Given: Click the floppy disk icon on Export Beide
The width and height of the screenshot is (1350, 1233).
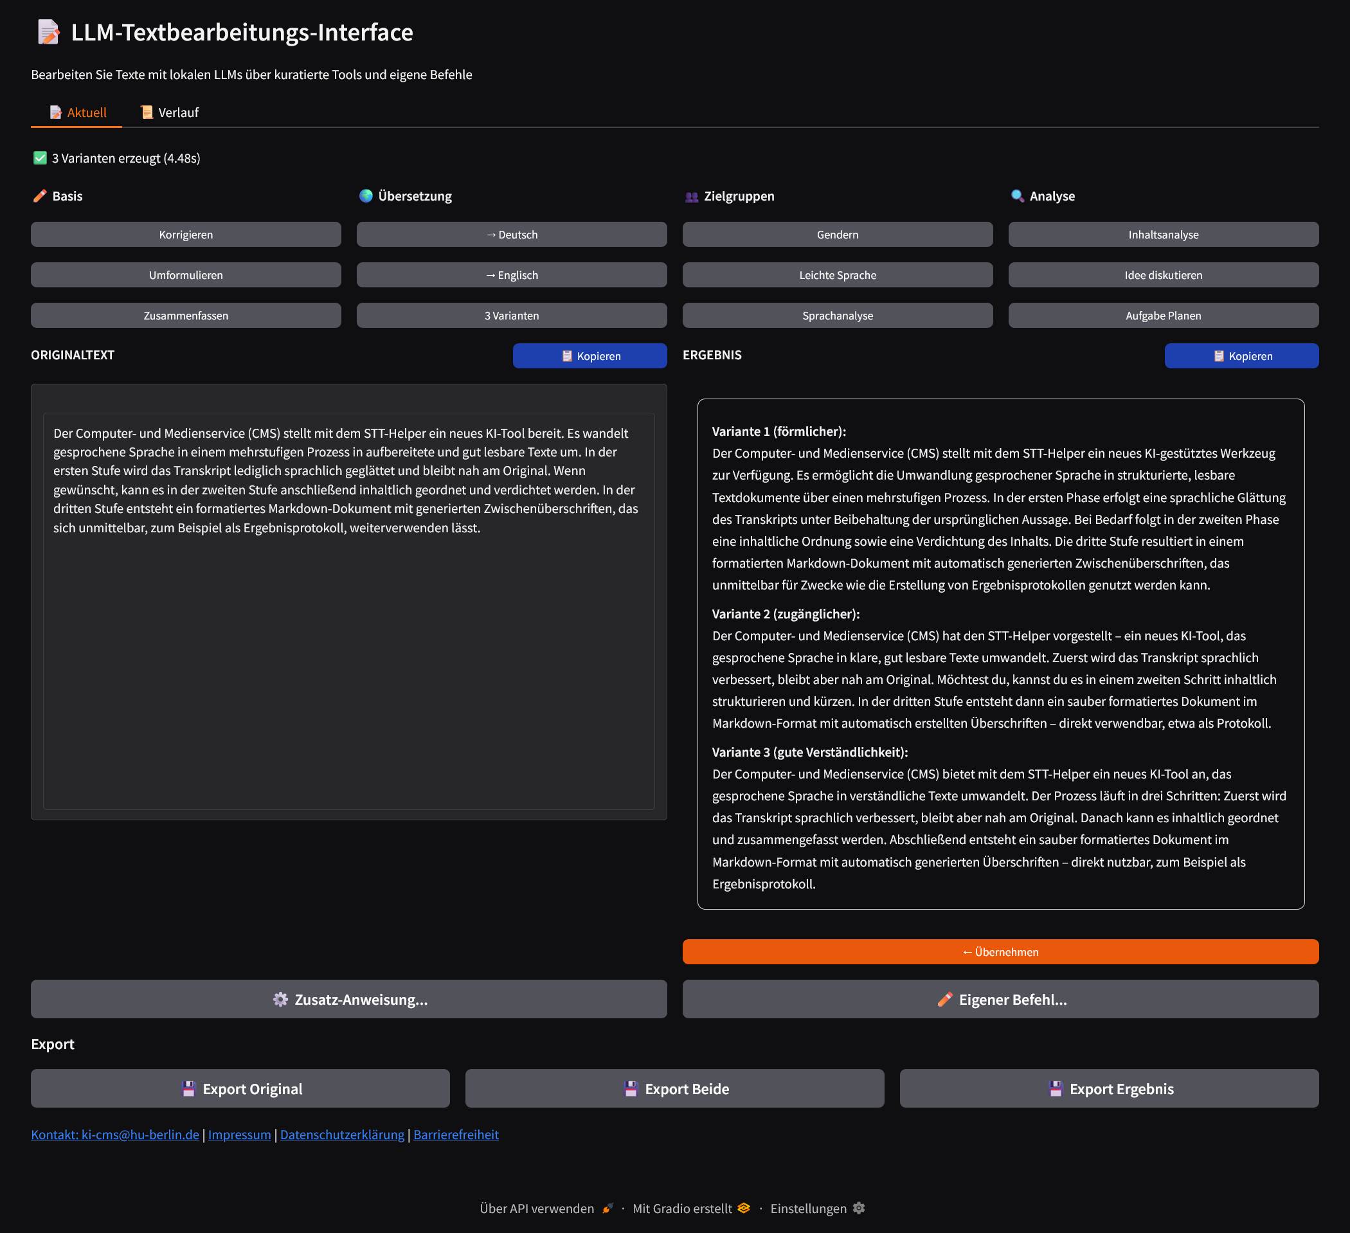Looking at the screenshot, I should click(x=630, y=1088).
